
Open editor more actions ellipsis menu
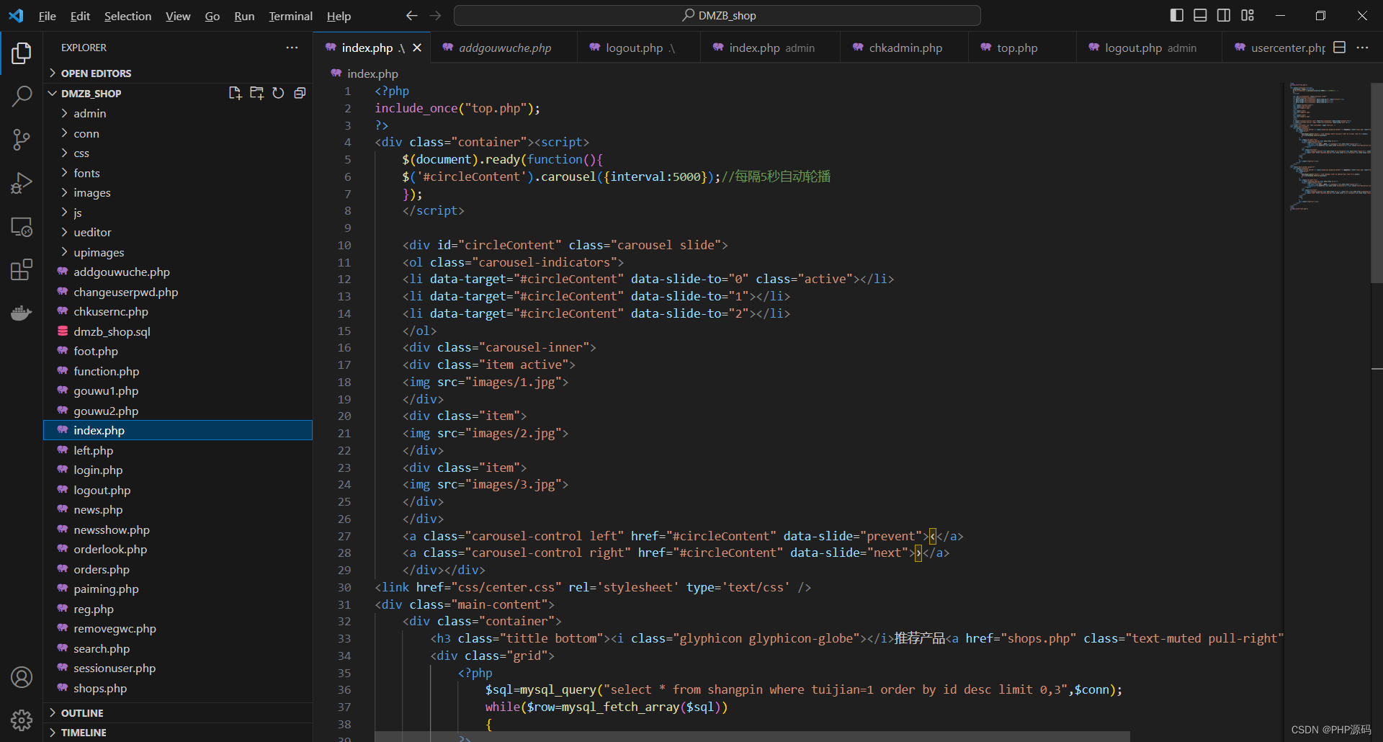click(x=1362, y=48)
